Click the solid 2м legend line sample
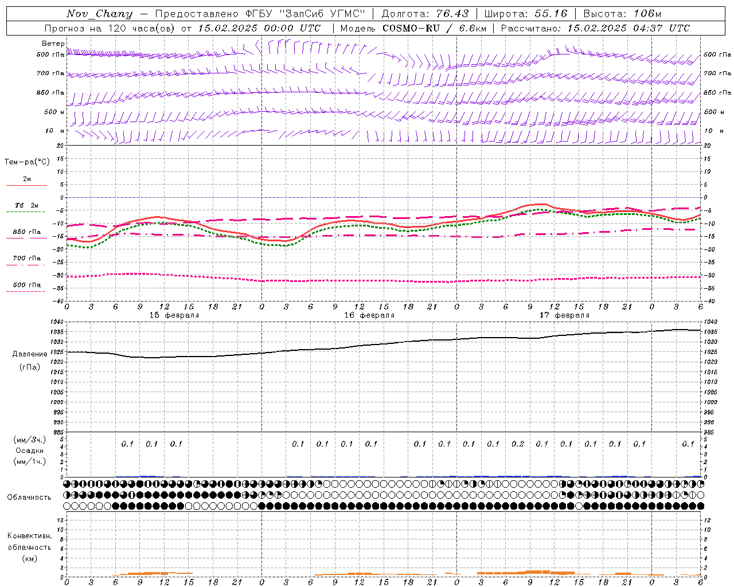Image resolution: width=734 pixels, height=587 pixels. [27, 186]
